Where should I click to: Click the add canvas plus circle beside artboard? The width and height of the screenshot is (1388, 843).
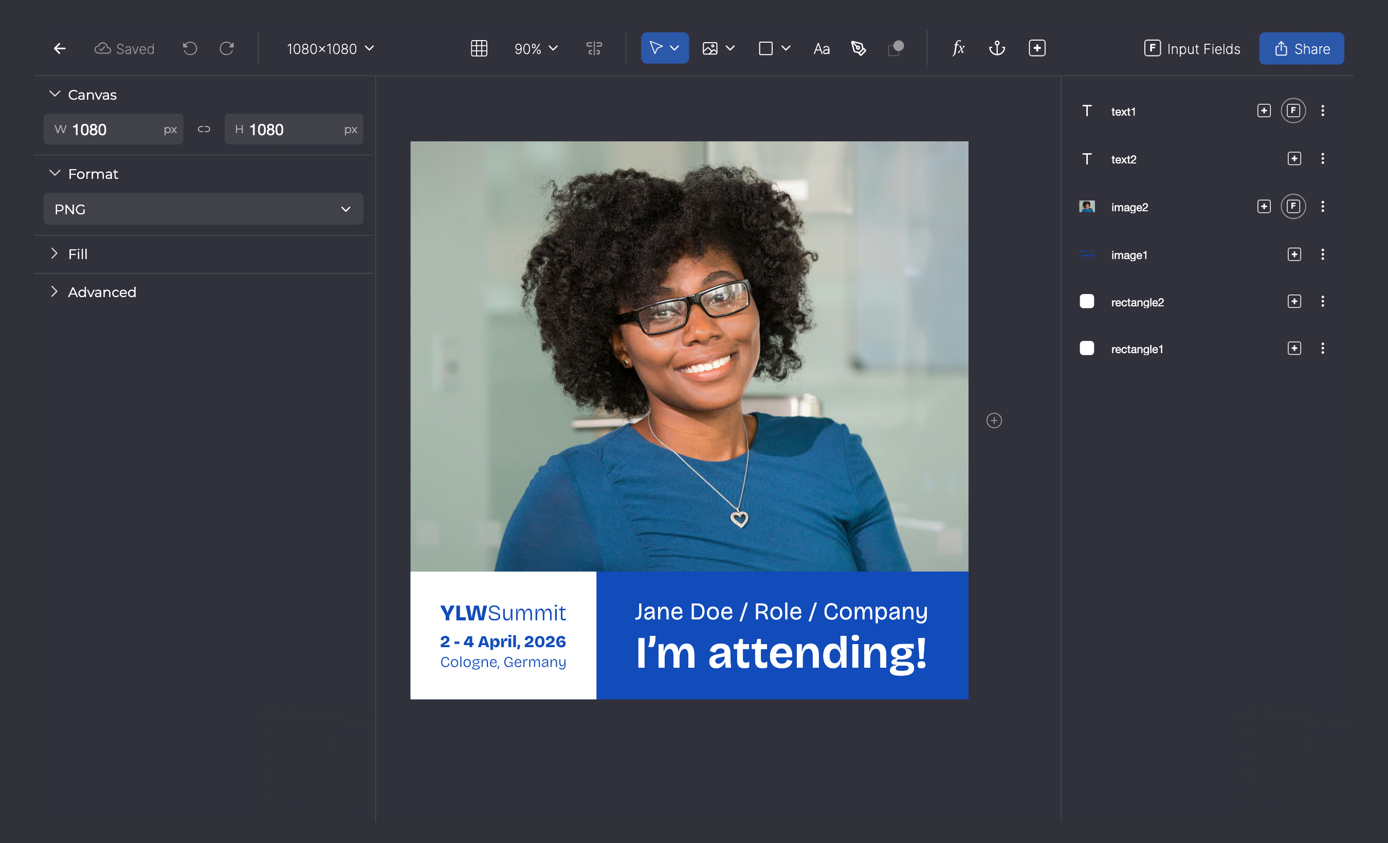pos(994,420)
